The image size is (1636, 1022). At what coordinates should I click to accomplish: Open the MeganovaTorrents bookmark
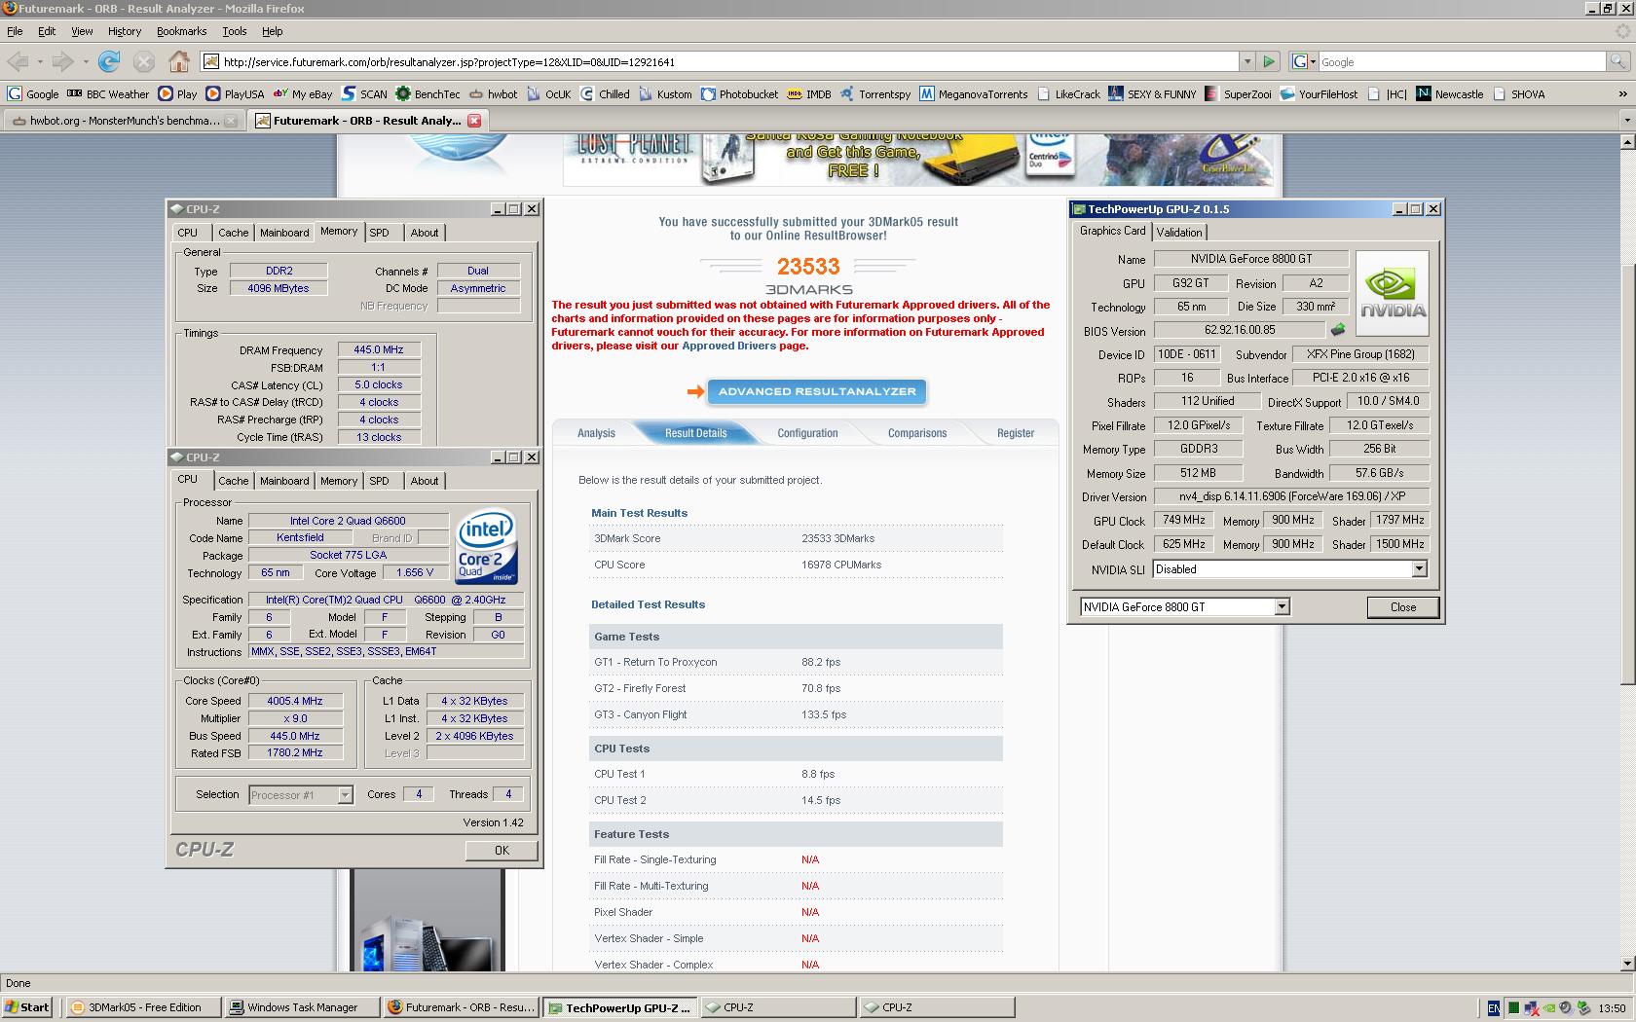[x=974, y=94]
